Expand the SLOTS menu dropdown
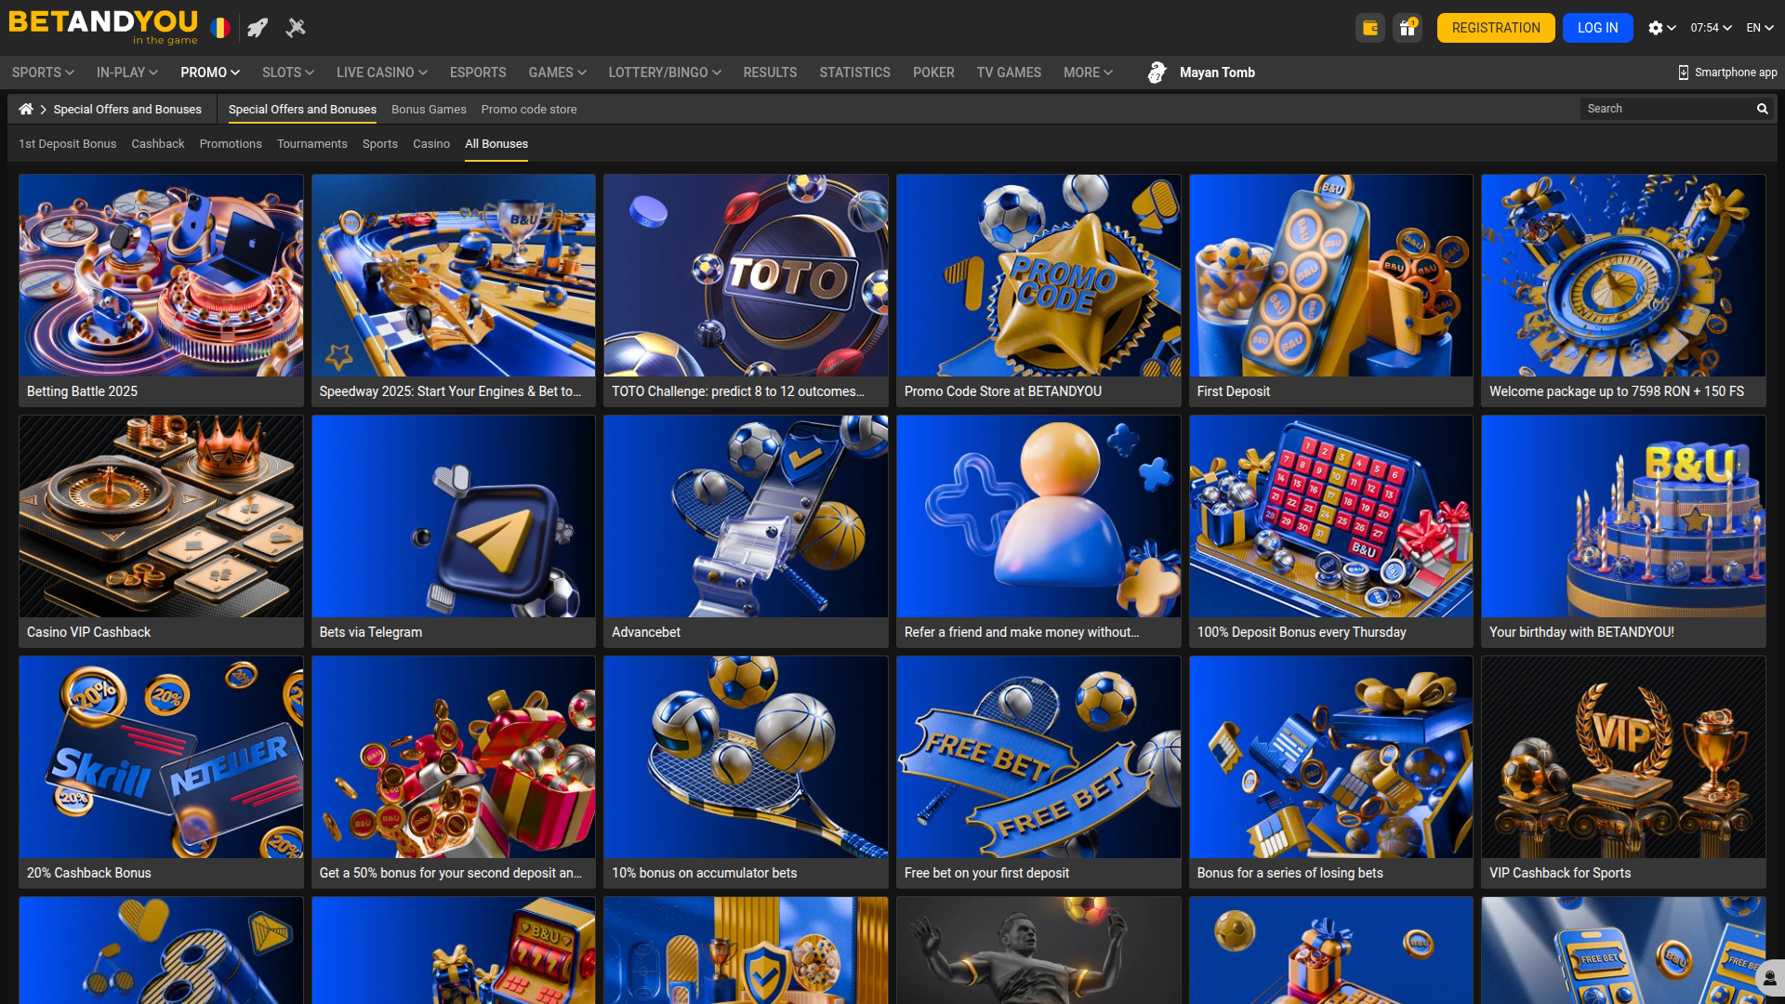This screenshot has height=1004, width=1785. click(287, 73)
